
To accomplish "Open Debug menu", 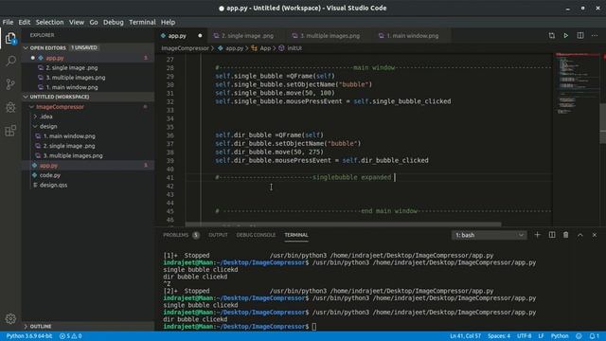I will [114, 22].
